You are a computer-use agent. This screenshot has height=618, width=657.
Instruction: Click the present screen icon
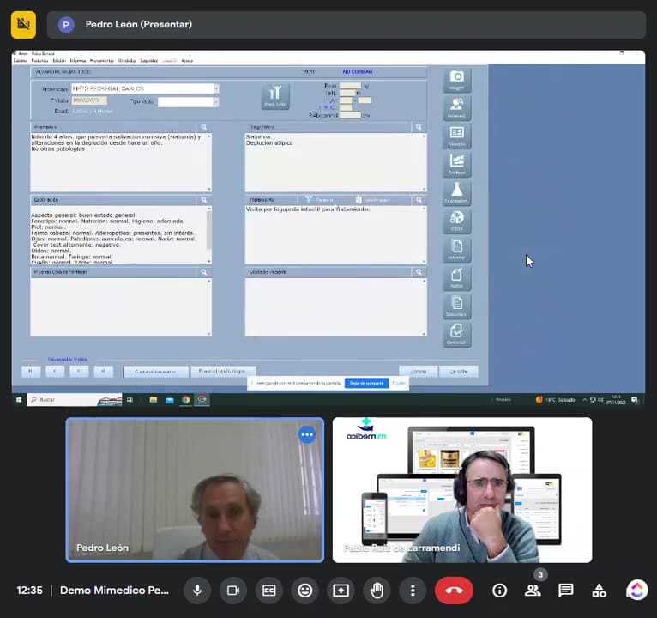(x=341, y=591)
